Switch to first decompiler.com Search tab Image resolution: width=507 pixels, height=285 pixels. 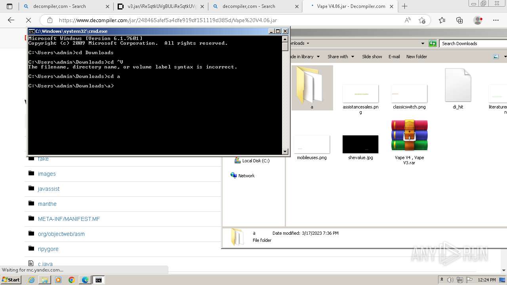[66, 6]
